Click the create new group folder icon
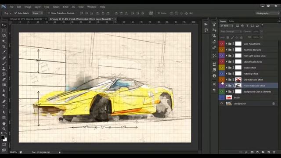This screenshot has height=158, width=281. coord(263,152)
